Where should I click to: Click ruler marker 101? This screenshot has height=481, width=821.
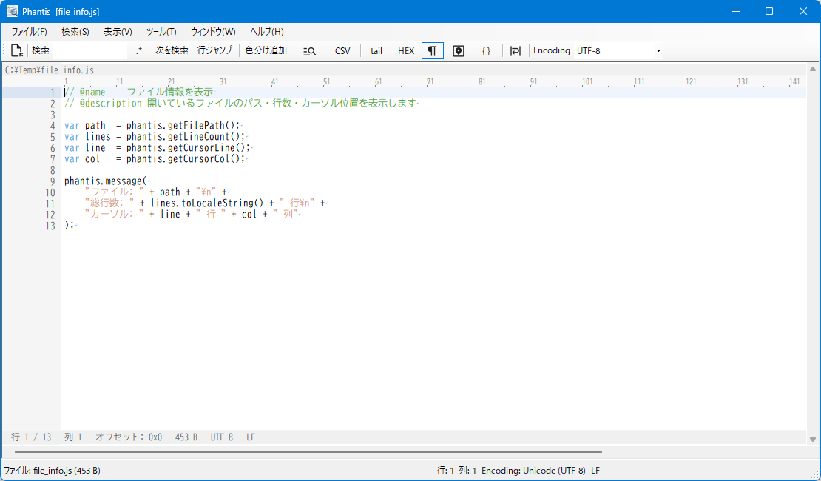587,81
